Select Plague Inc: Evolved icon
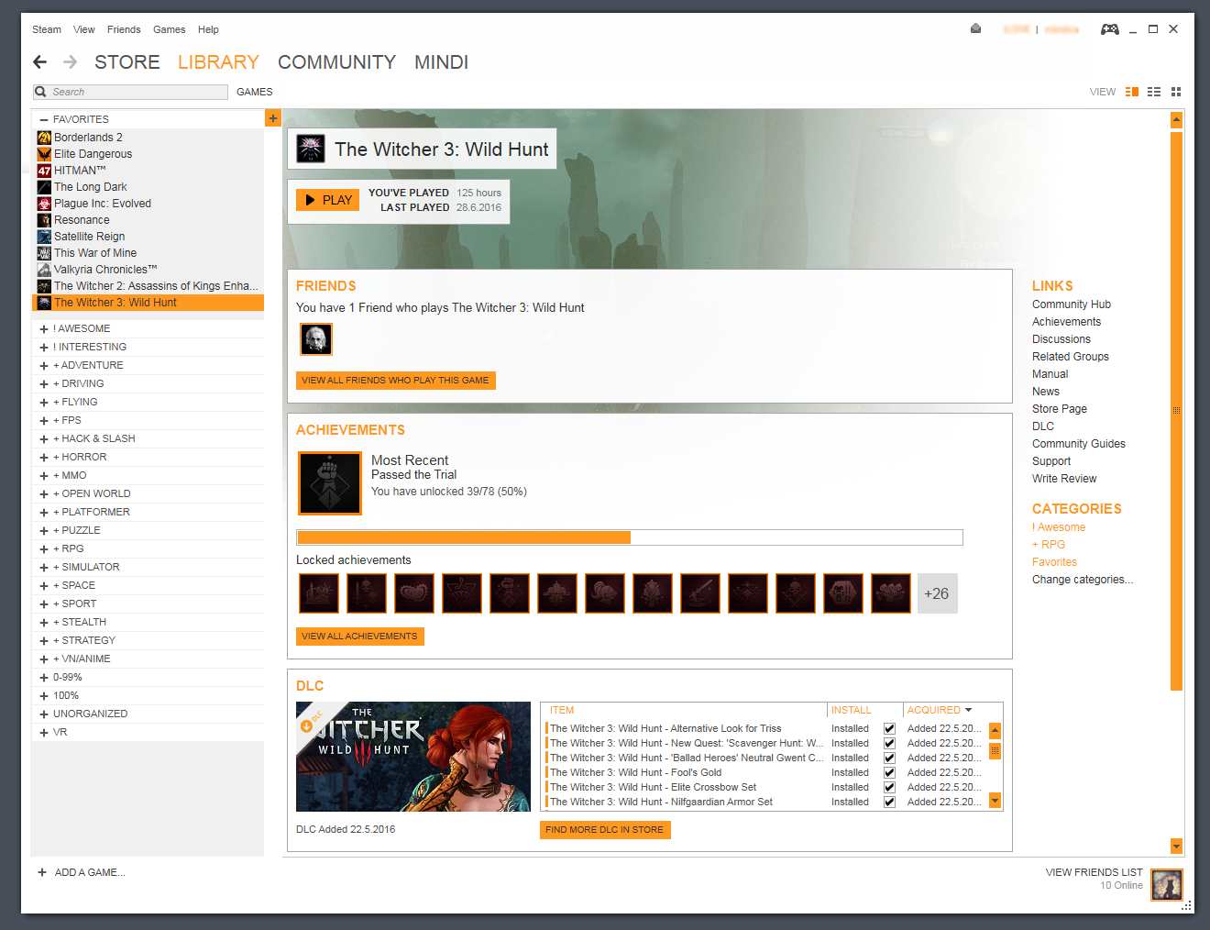The image size is (1210, 930). tap(44, 204)
